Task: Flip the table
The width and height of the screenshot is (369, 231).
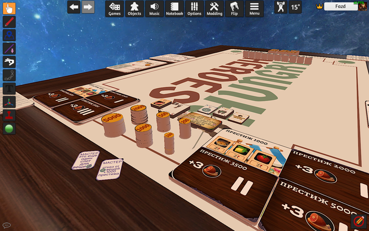Action: pos(235,9)
